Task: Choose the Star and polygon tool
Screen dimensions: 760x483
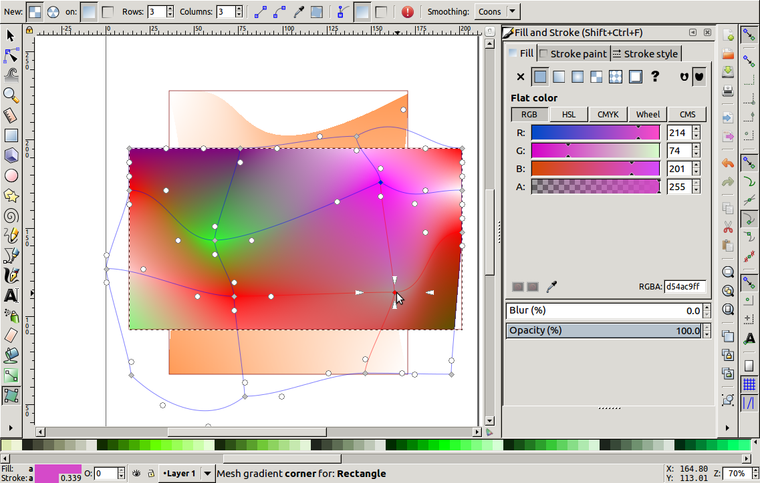Action: [11, 195]
